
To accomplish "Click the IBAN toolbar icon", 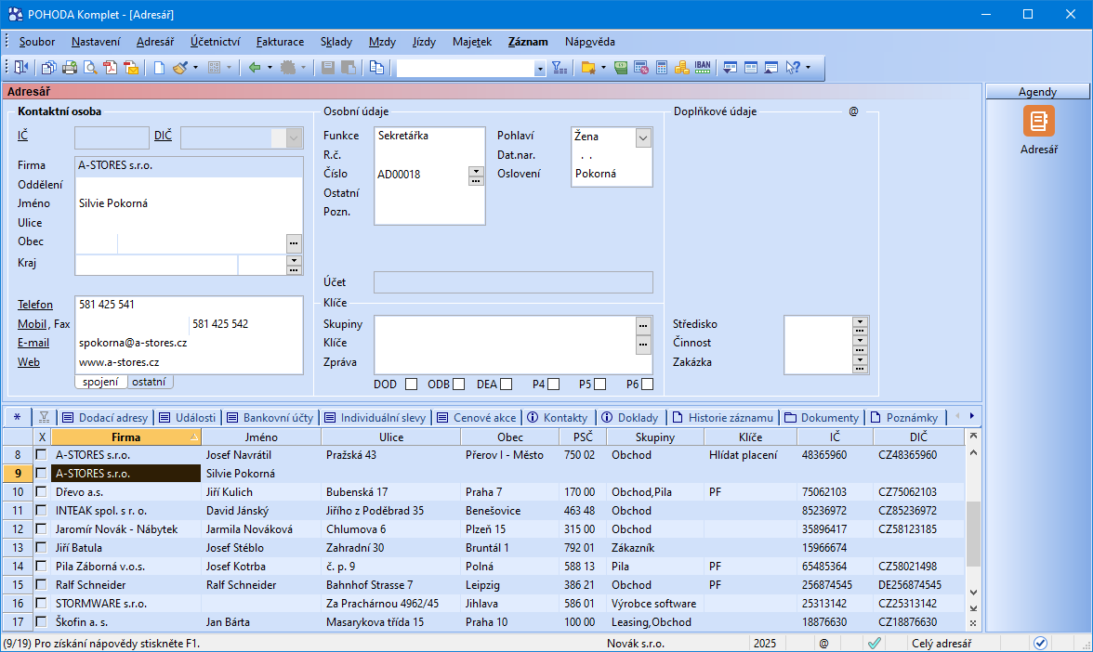I will pyautogui.click(x=703, y=68).
